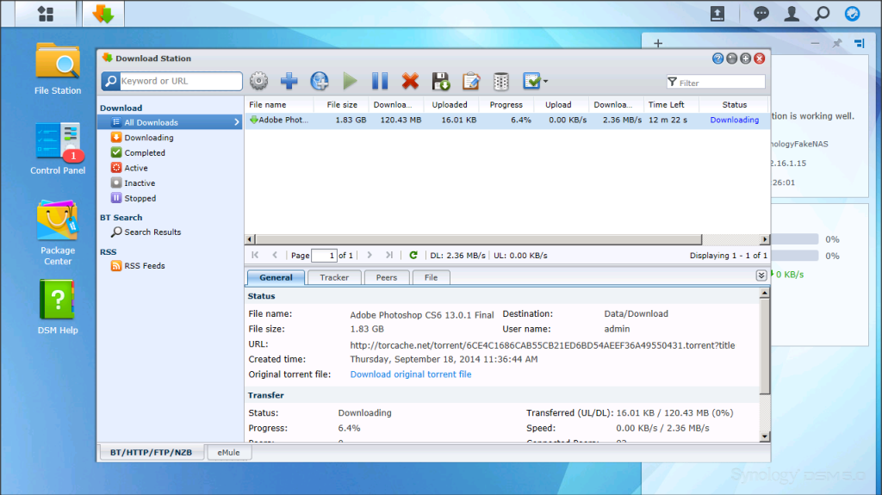Switch to eMule bottom tab

coord(228,452)
